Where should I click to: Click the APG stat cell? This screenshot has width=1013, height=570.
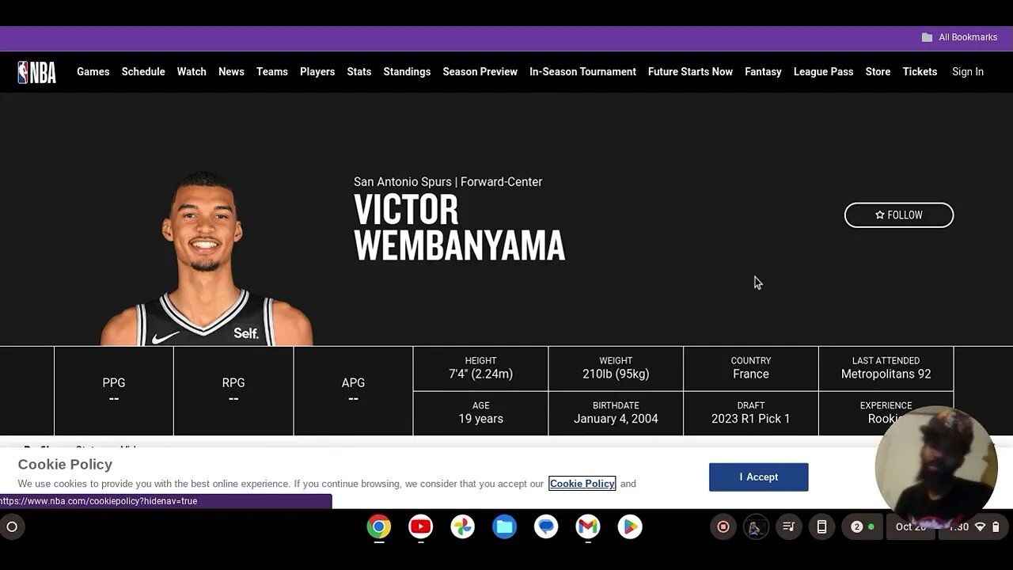pos(353,391)
